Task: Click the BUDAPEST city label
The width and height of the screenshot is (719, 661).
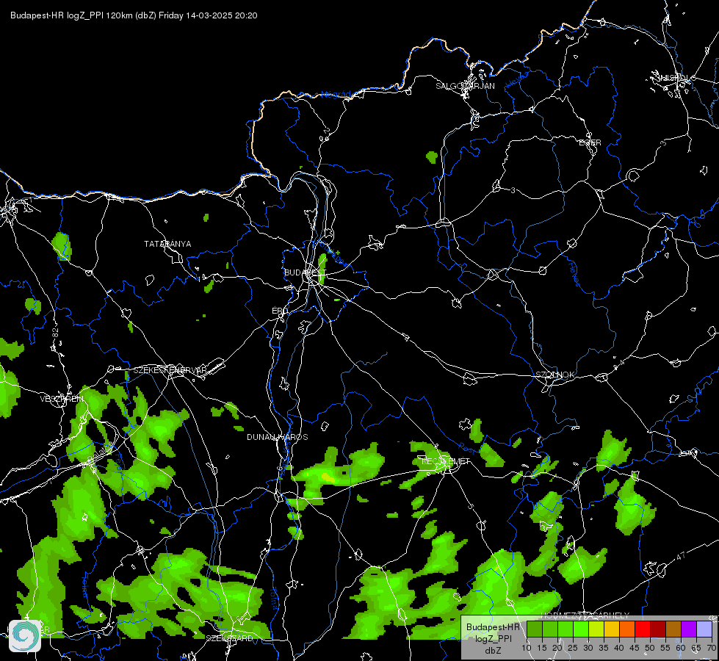Action: pyautogui.click(x=306, y=272)
